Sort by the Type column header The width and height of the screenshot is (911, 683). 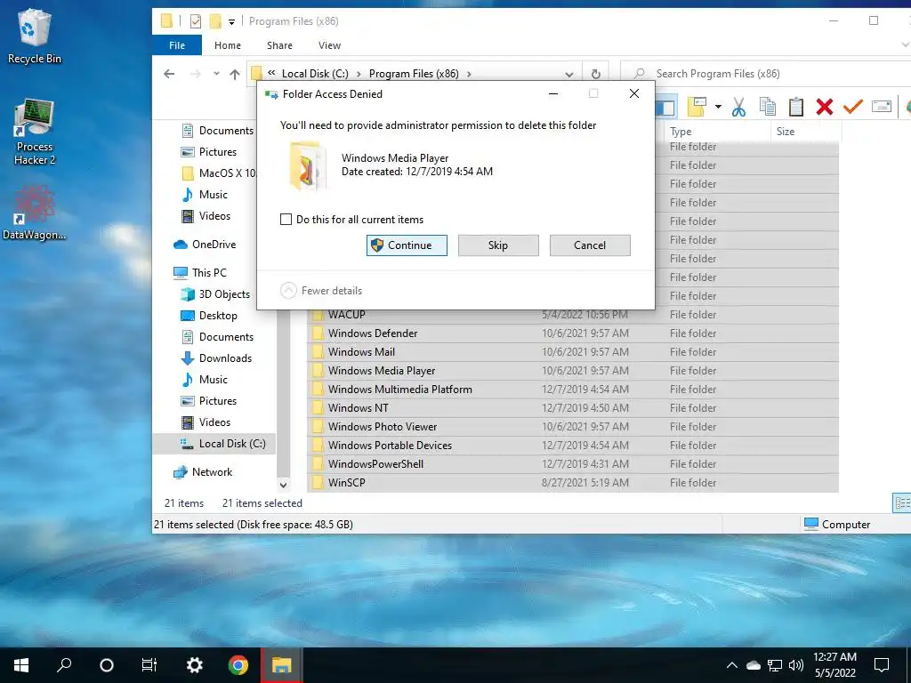click(716, 132)
